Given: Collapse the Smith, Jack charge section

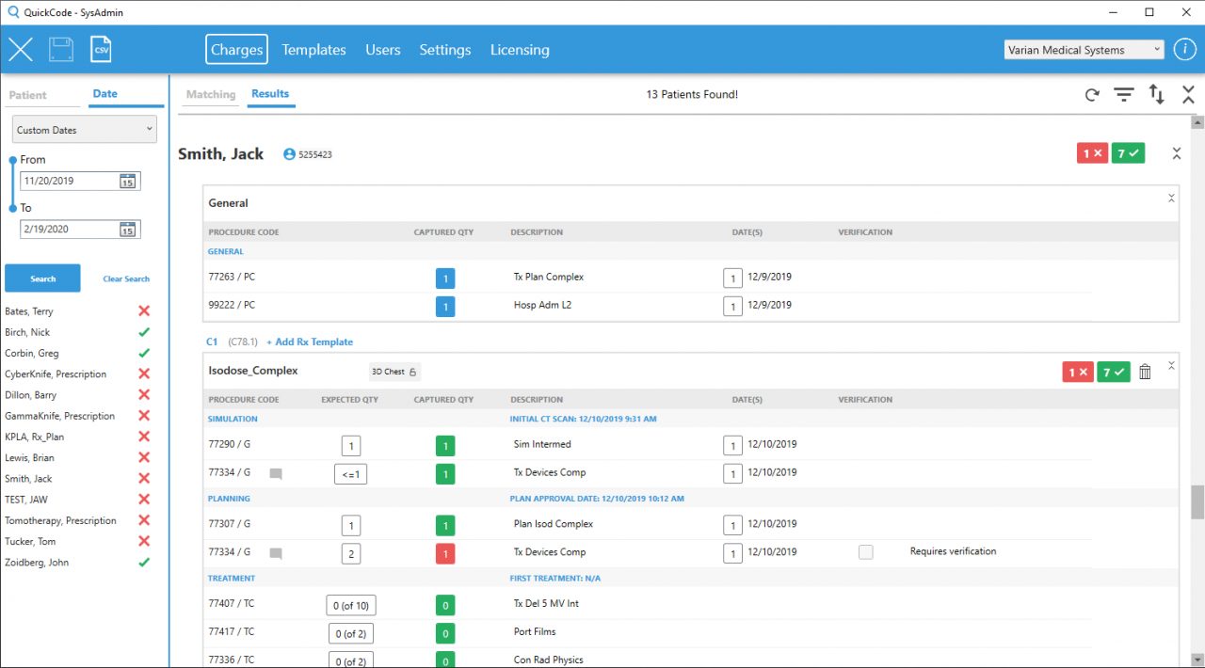Looking at the screenshot, I should click(x=1176, y=153).
